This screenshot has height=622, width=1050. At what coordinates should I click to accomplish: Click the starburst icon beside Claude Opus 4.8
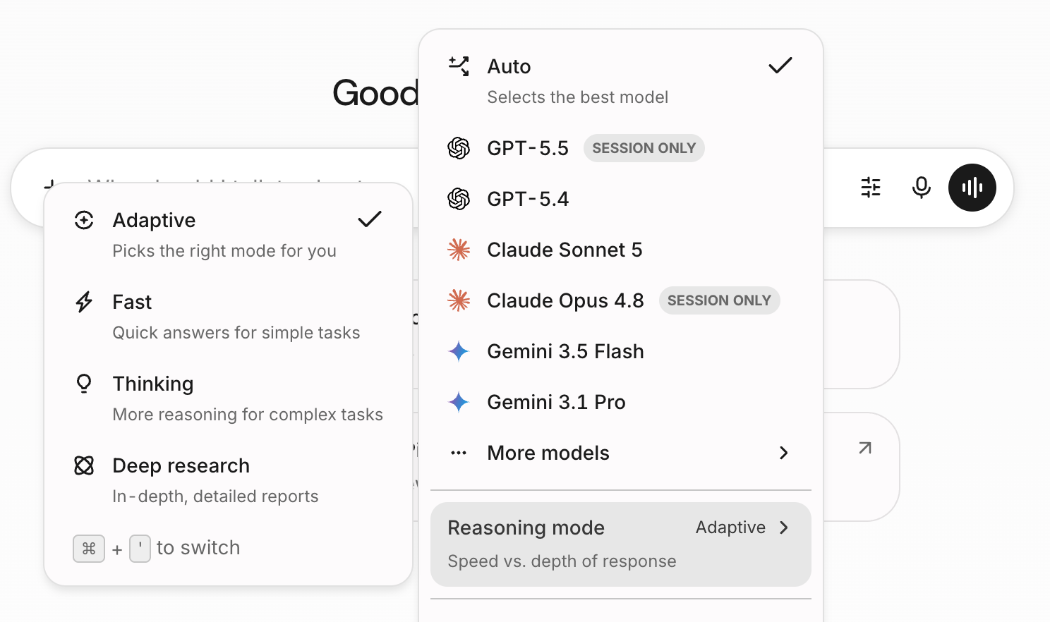point(459,300)
